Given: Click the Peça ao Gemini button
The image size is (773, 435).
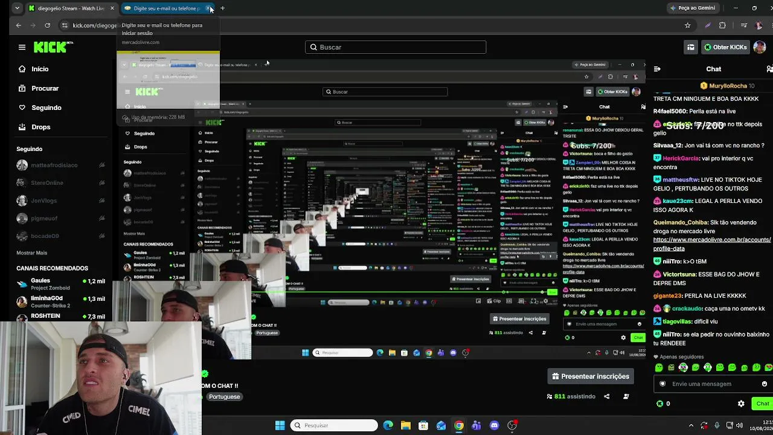Looking at the screenshot, I should tap(692, 8).
